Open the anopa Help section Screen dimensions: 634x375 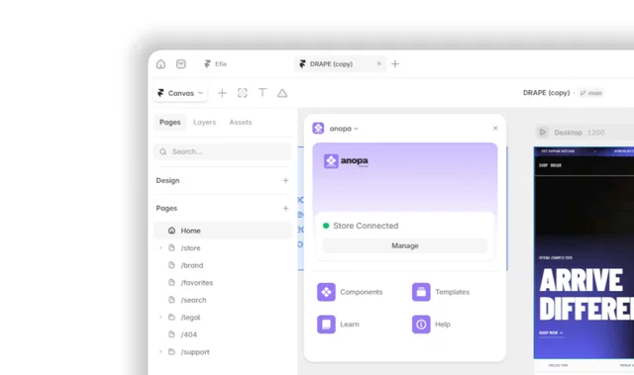431,325
